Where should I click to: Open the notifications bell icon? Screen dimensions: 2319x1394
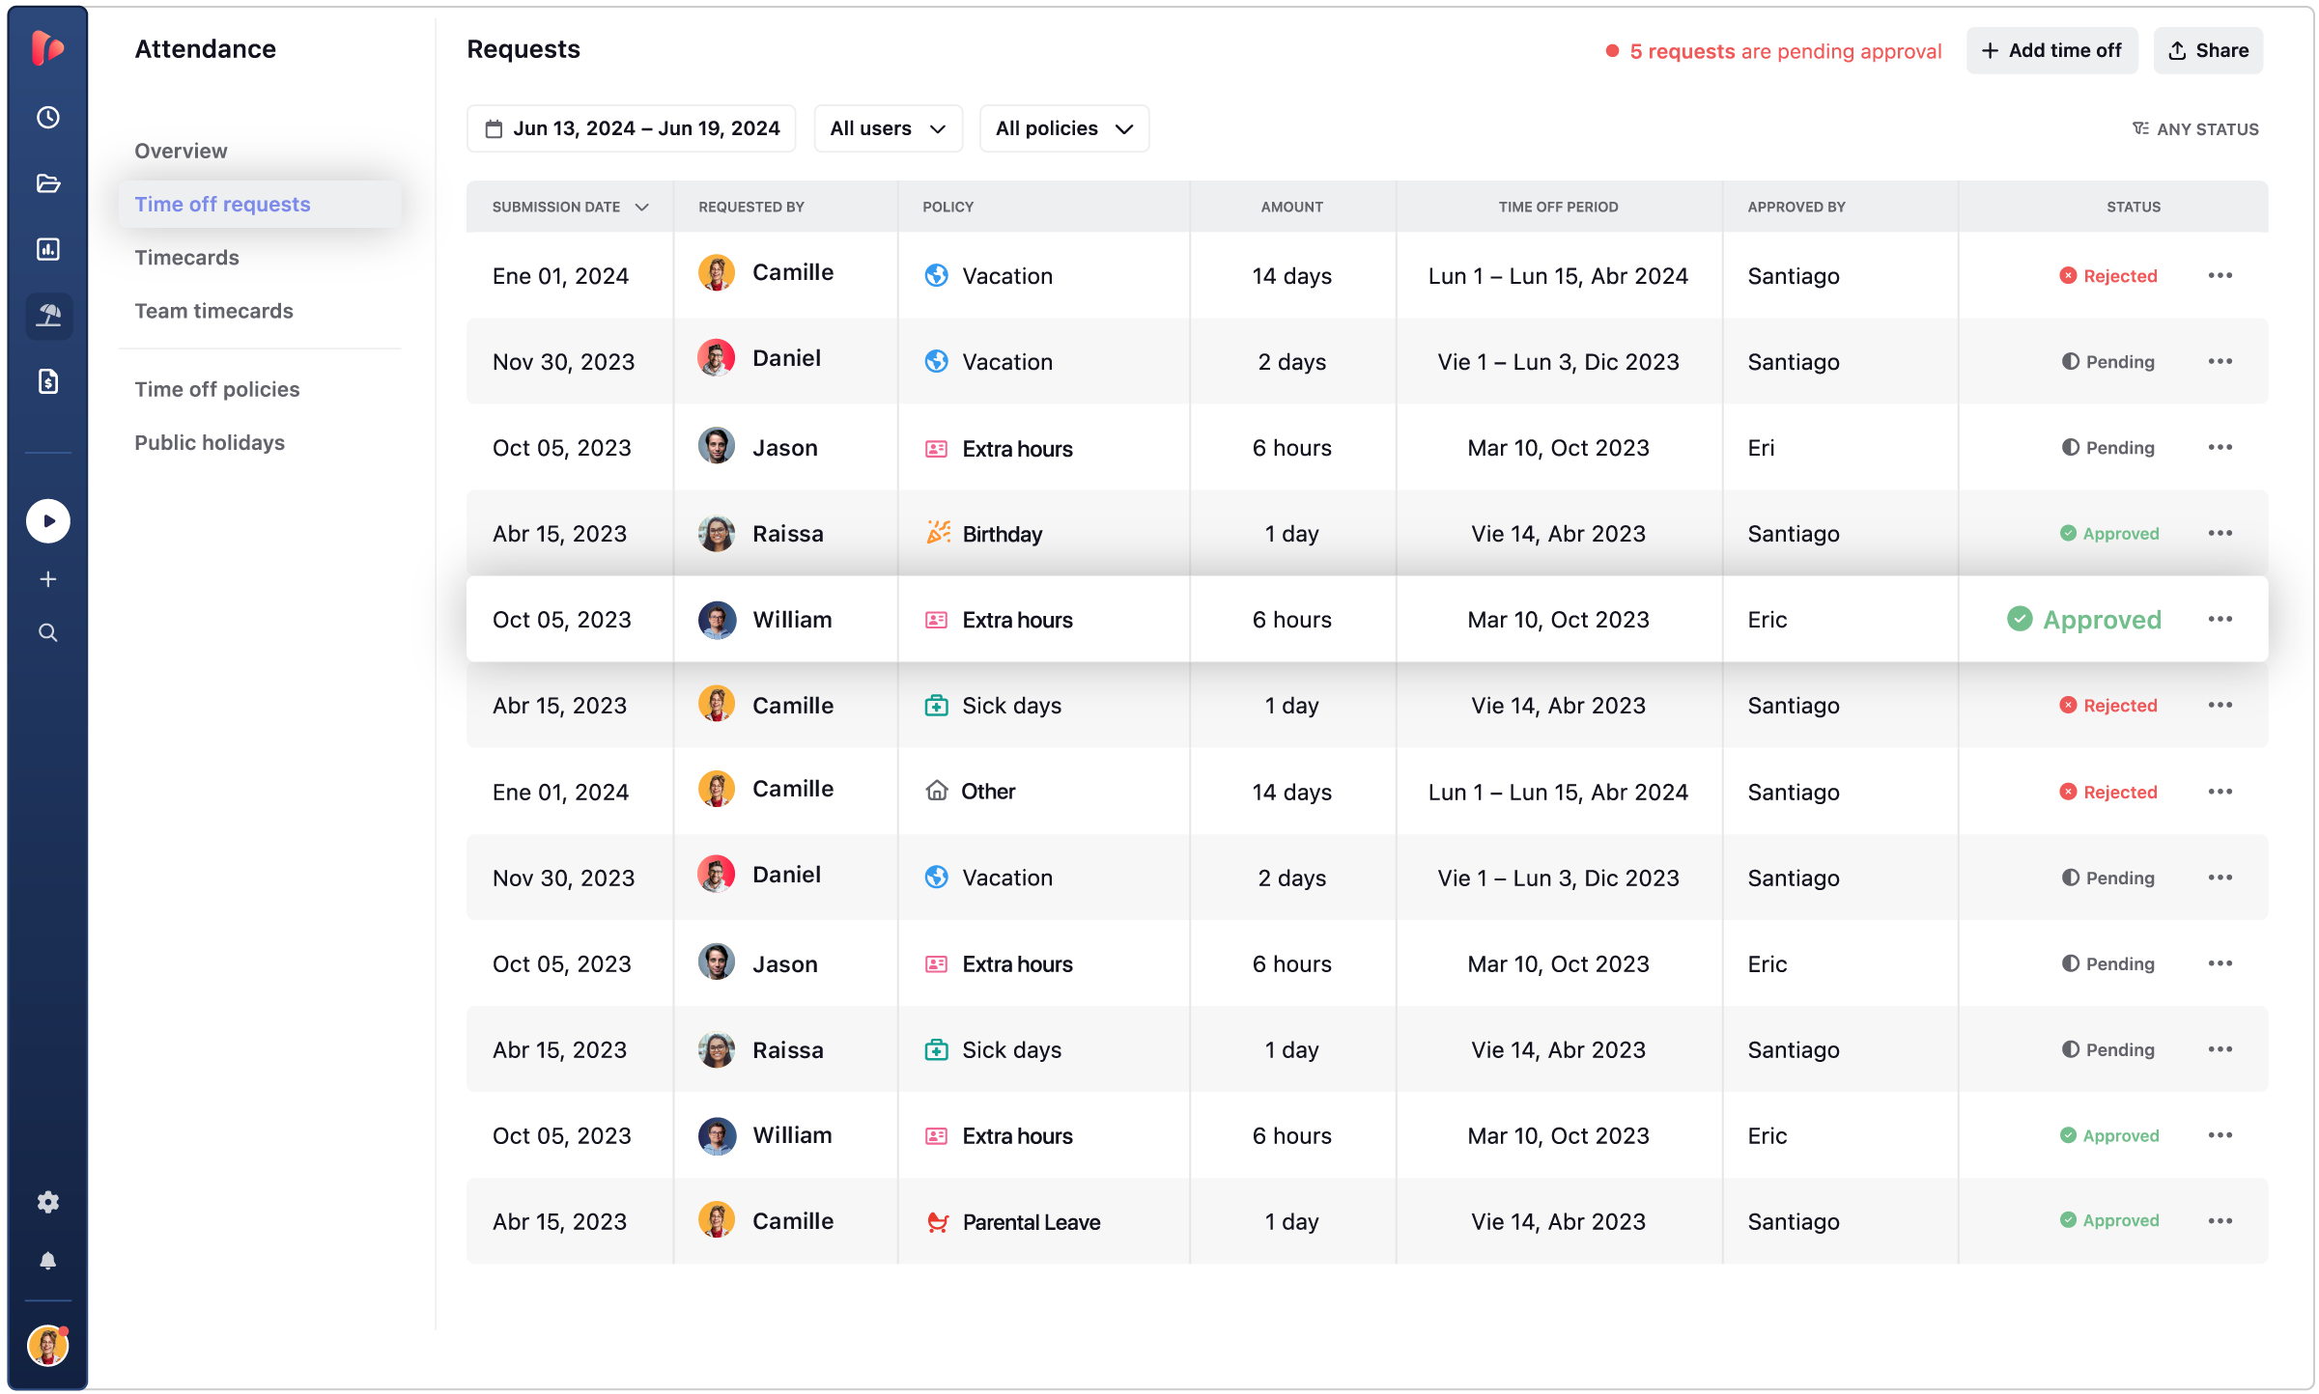tap(48, 1261)
